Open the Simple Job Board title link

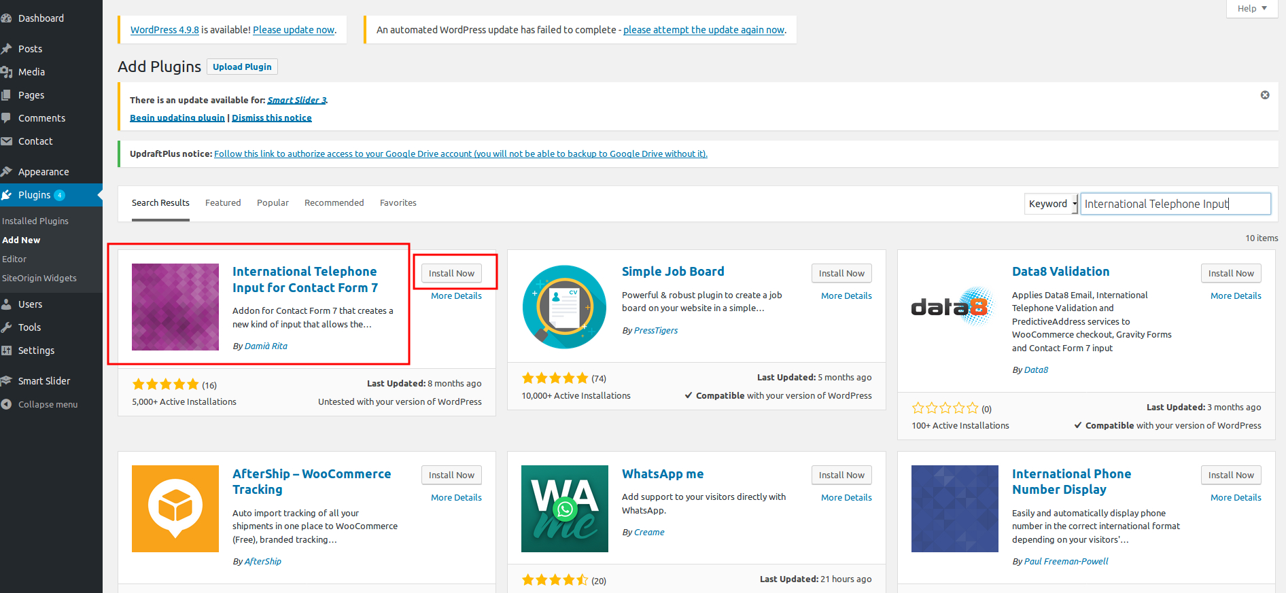[x=673, y=272]
